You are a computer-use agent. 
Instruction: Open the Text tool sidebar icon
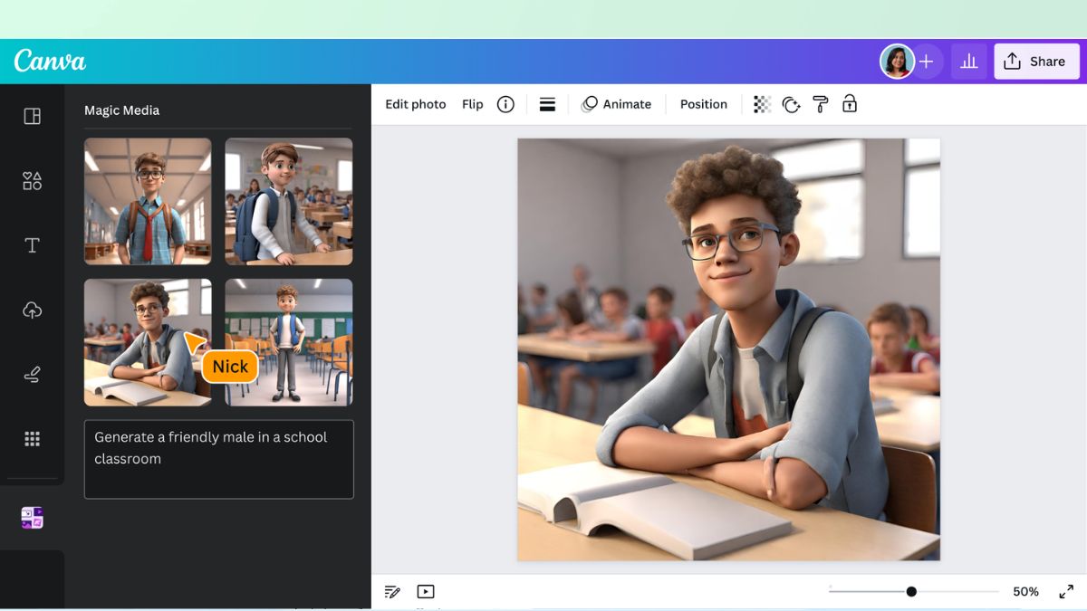tap(32, 245)
